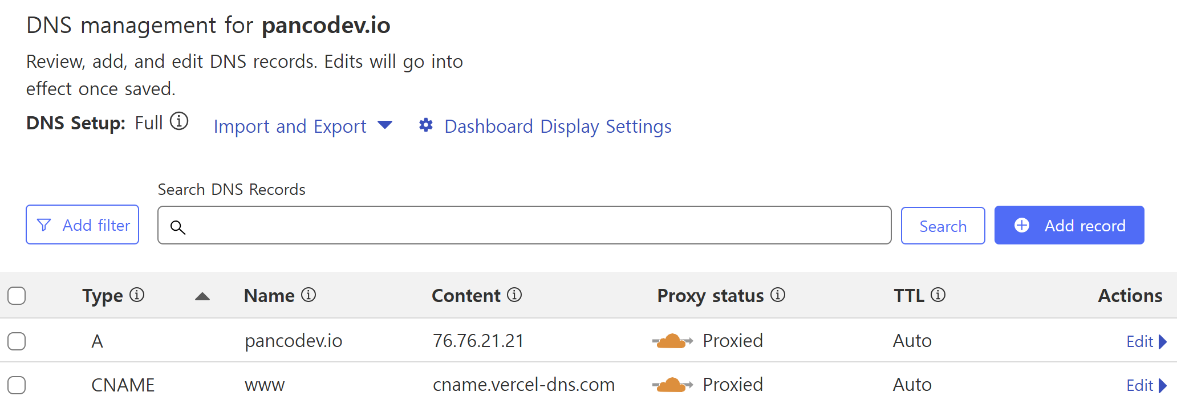Click the DNS Setup info icon

coord(179,121)
